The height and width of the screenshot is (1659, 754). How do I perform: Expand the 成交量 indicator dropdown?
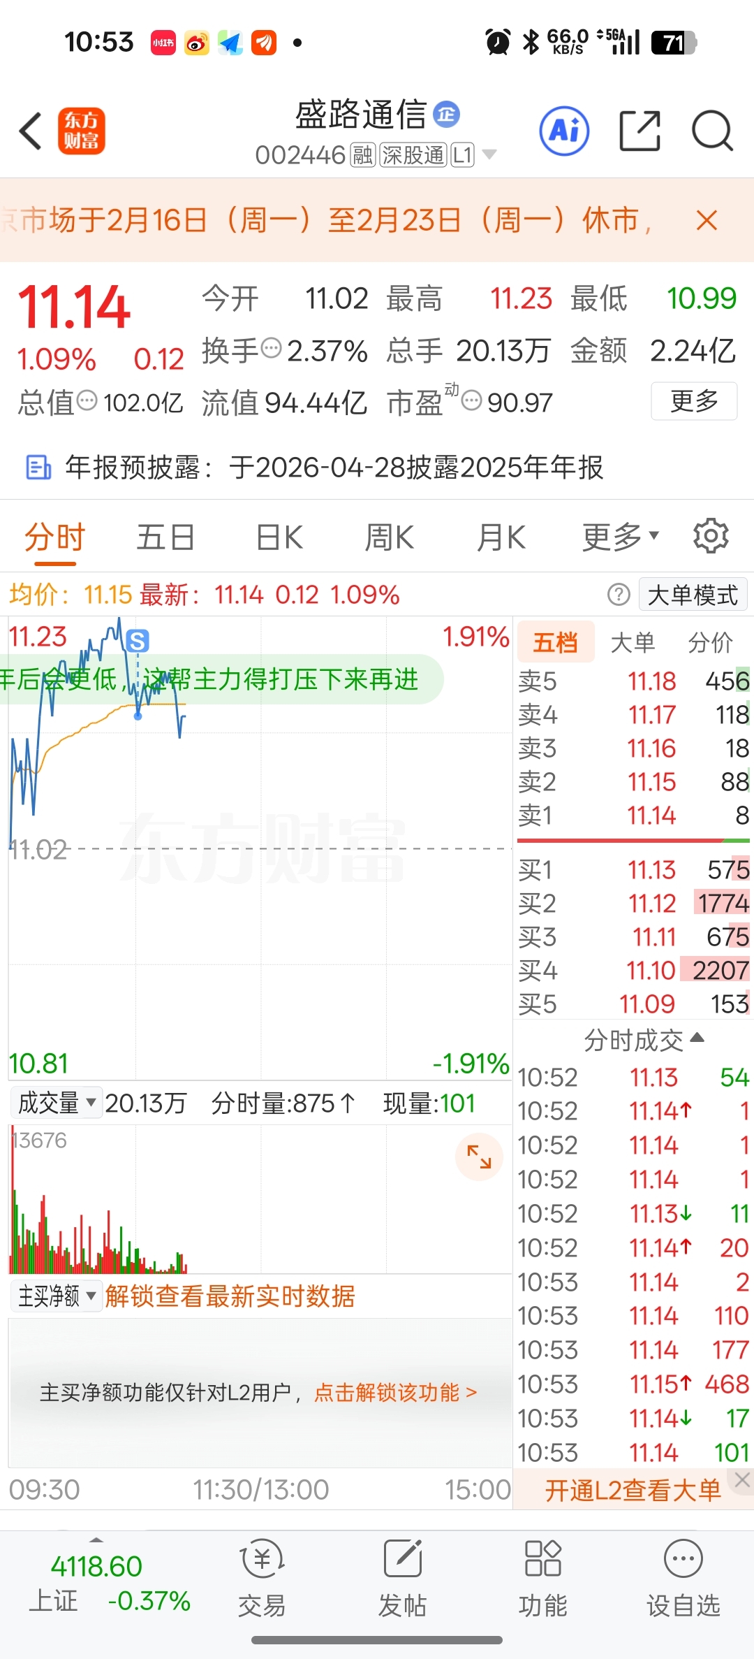(x=57, y=1103)
